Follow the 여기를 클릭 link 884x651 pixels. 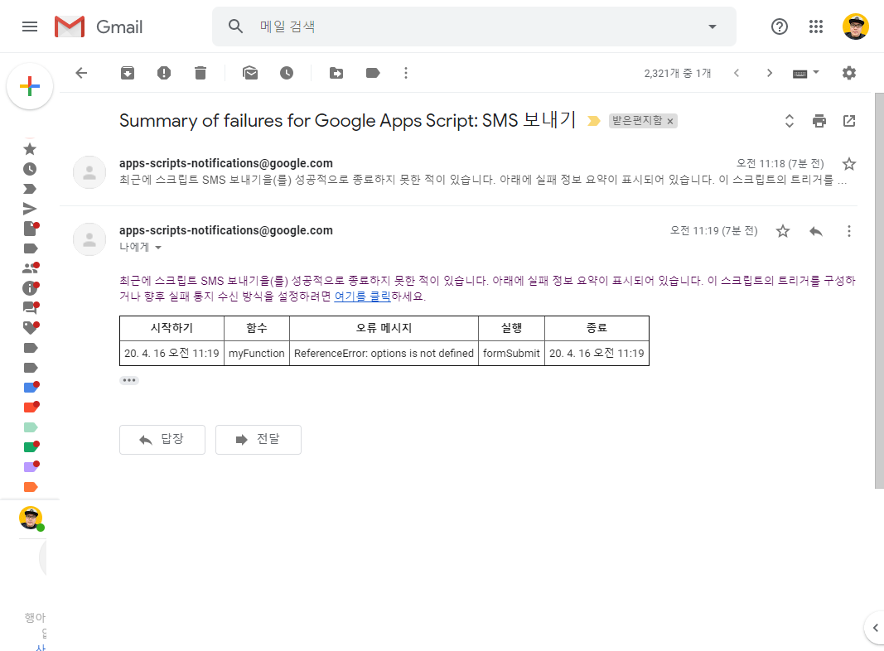click(362, 296)
